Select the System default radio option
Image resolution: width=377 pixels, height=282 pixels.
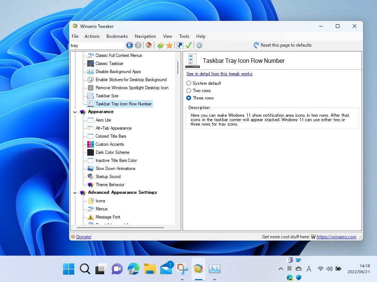click(x=189, y=83)
